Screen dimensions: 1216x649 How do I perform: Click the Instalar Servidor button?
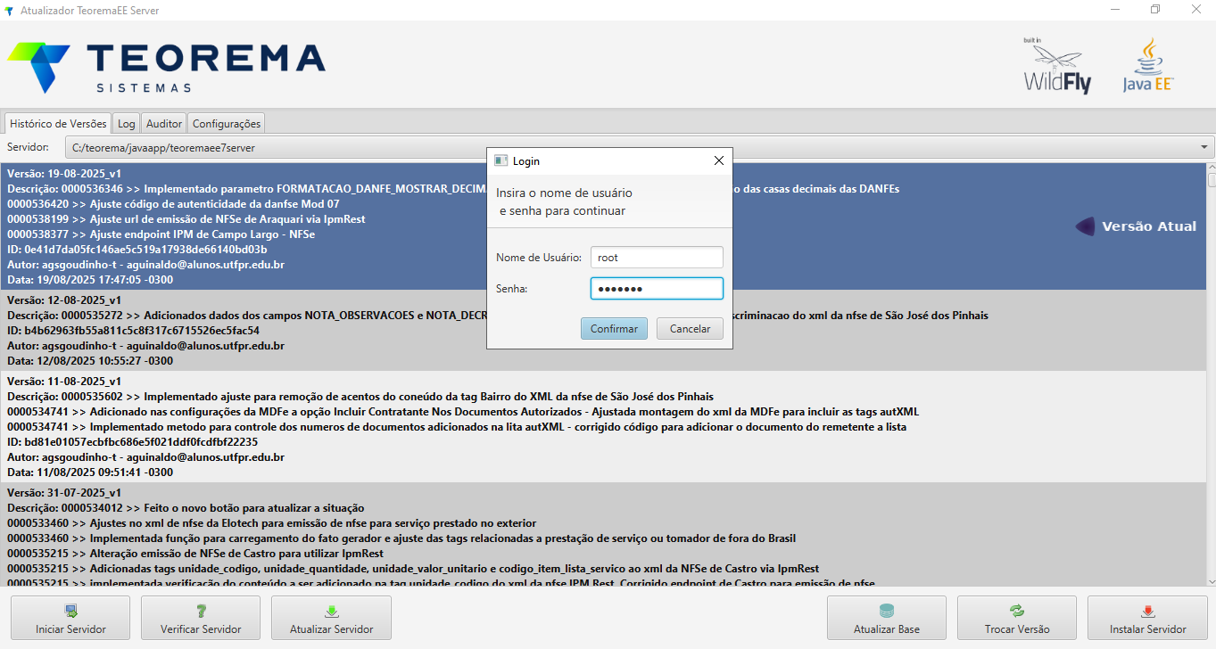1147,618
